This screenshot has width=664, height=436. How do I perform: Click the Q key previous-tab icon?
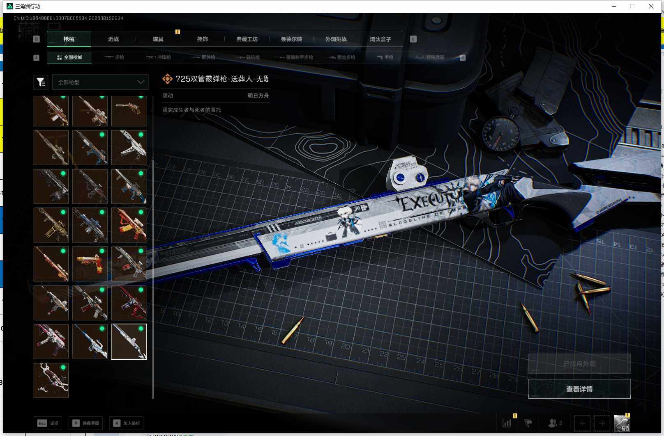(36, 39)
